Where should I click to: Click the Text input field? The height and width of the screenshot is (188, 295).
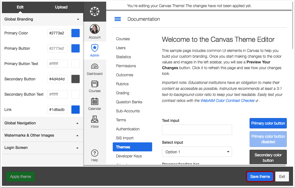pos(197,130)
